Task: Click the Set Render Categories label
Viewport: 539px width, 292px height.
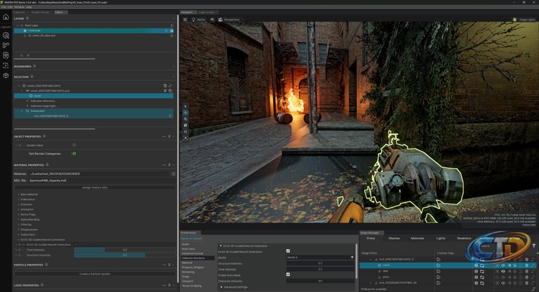Action: (45, 154)
